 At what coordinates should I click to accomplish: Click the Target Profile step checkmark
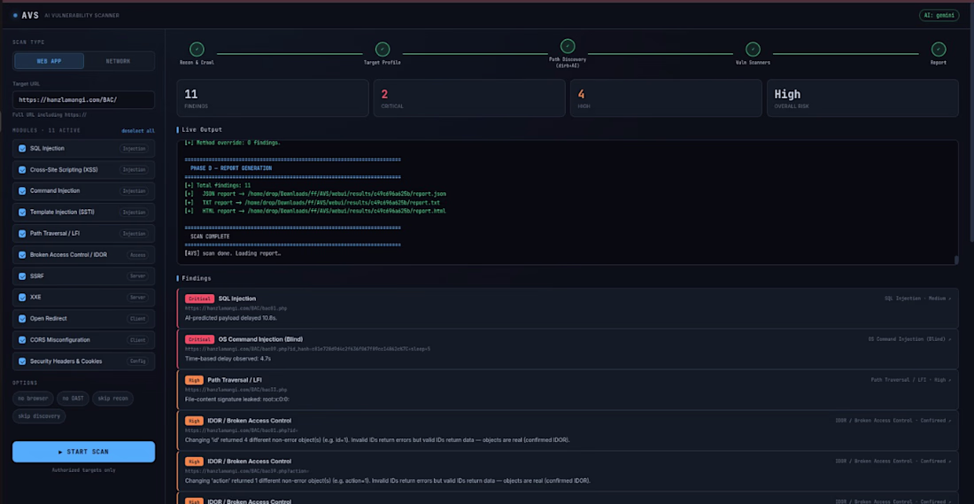(383, 49)
